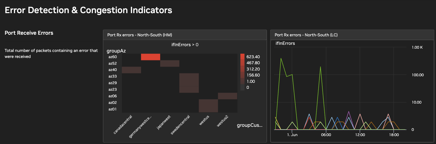This screenshot has height=144, width=436.
Task: Click the westus column label
Action: point(204,120)
